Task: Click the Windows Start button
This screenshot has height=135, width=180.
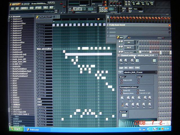Action: point(16,129)
